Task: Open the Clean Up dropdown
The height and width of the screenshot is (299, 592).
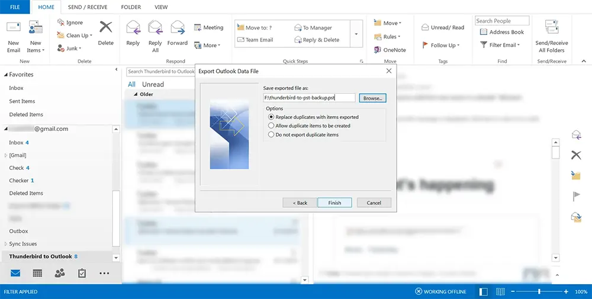Action: [75, 36]
